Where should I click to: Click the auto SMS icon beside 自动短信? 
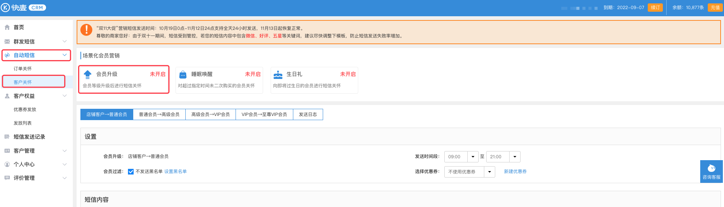(x=7, y=55)
